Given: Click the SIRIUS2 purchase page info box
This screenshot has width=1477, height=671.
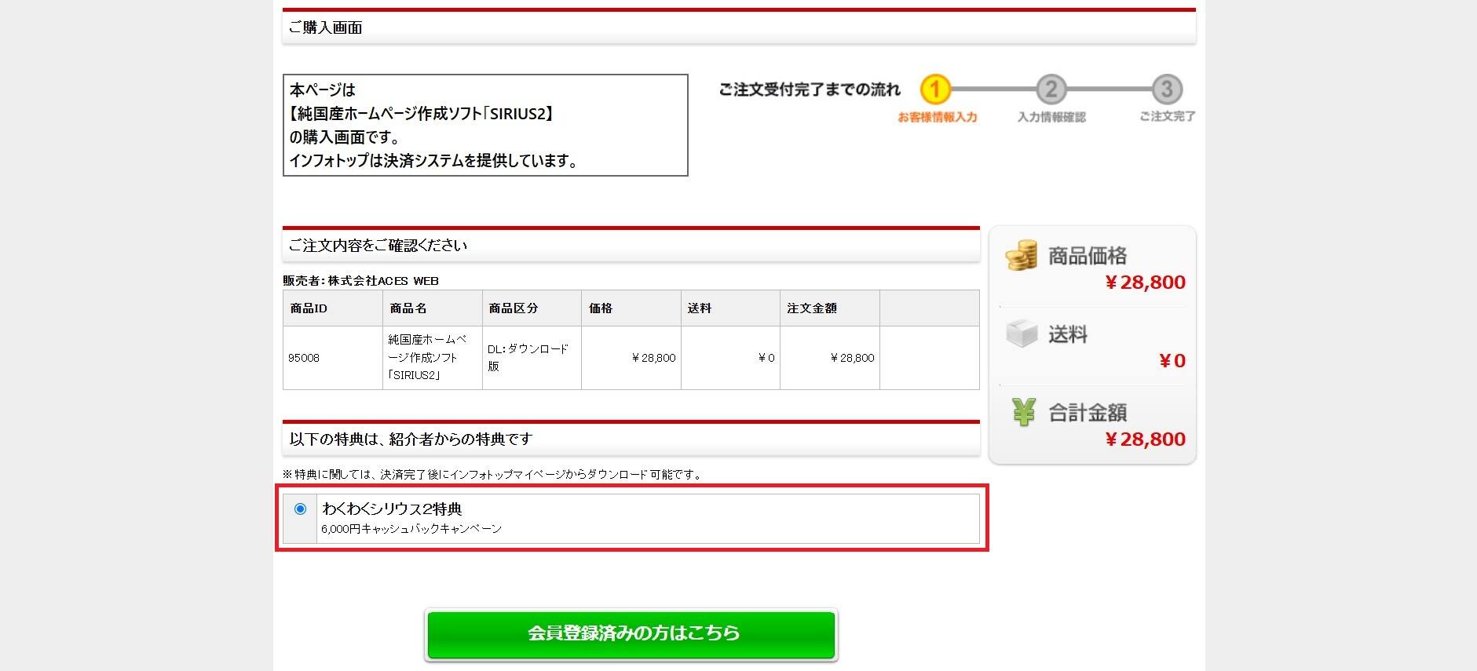Looking at the screenshot, I should [x=485, y=126].
